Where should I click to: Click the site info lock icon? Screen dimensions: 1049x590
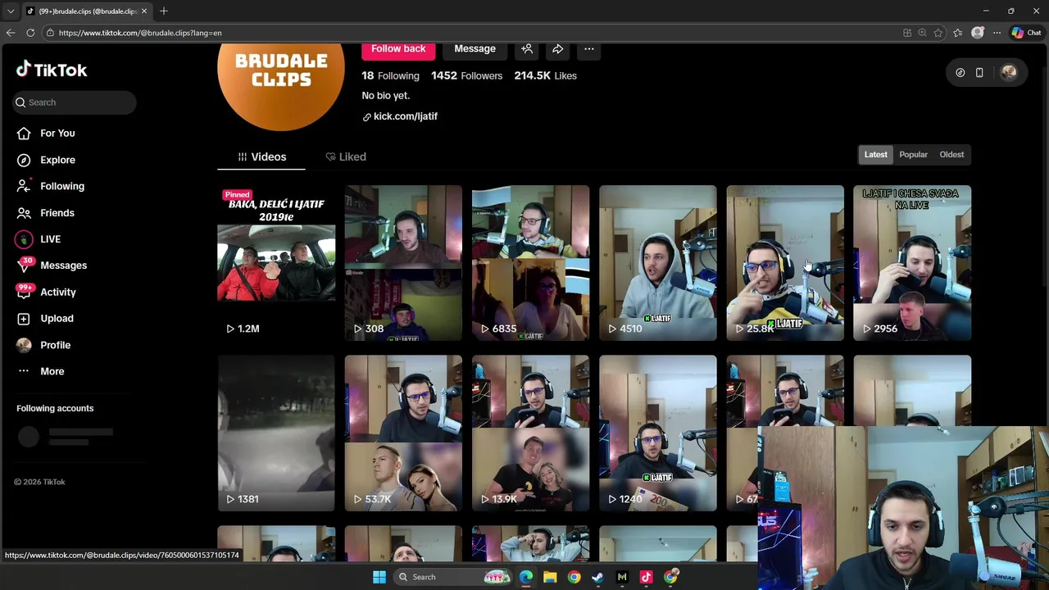[x=50, y=33]
